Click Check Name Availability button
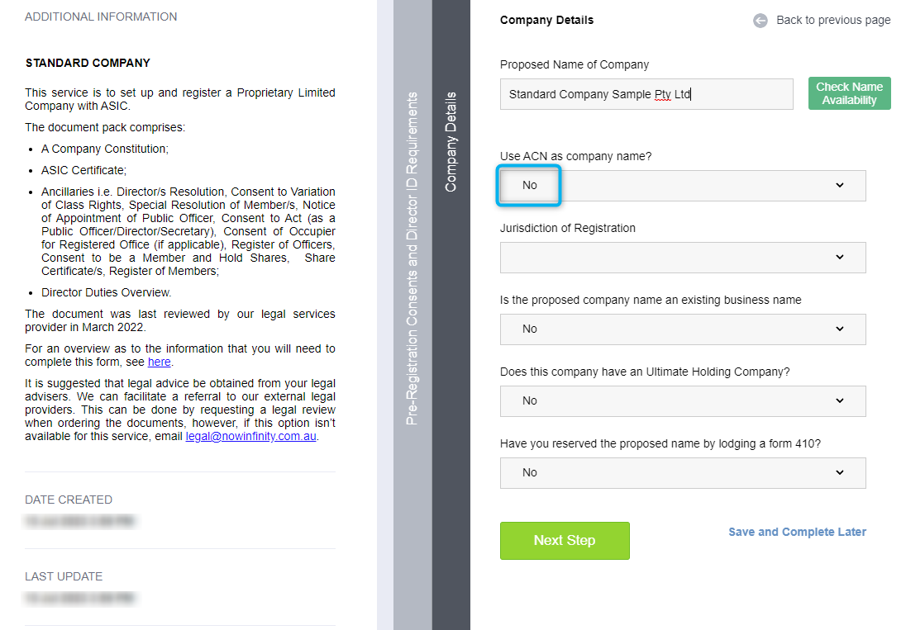This screenshot has height=630, width=906. [x=850, y=93]
